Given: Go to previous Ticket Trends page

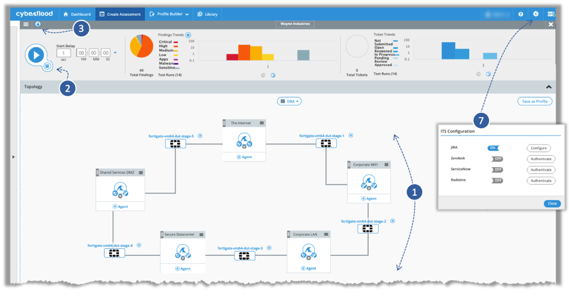Looking at the screenshot, I should [x=478, y=74].
